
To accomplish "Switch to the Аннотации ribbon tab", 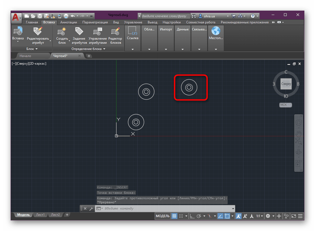I will point(69,22).
